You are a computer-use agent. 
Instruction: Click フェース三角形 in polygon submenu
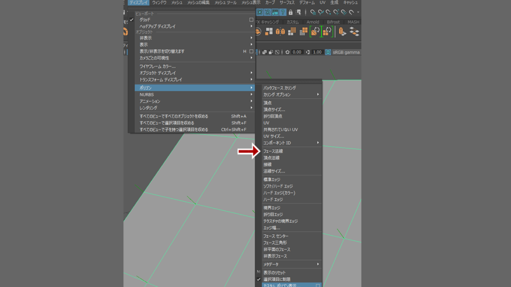289,243
